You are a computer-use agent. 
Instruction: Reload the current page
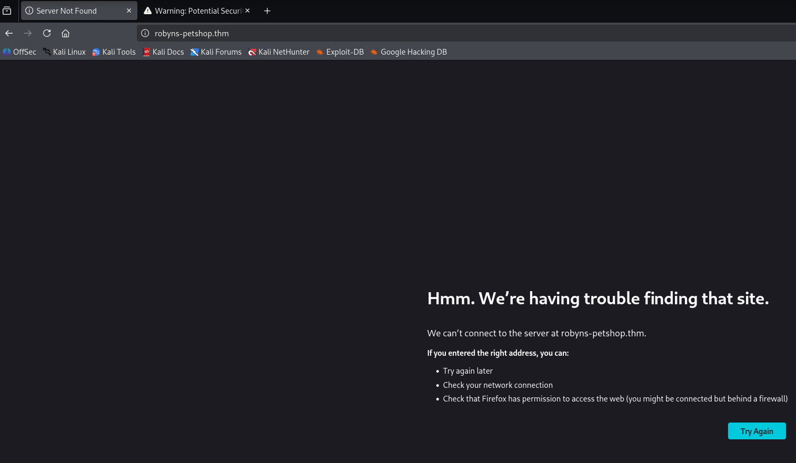click(x=47, y=33)
